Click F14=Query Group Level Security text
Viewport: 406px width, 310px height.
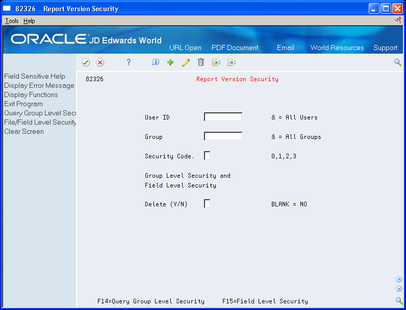tap(150, 301)
